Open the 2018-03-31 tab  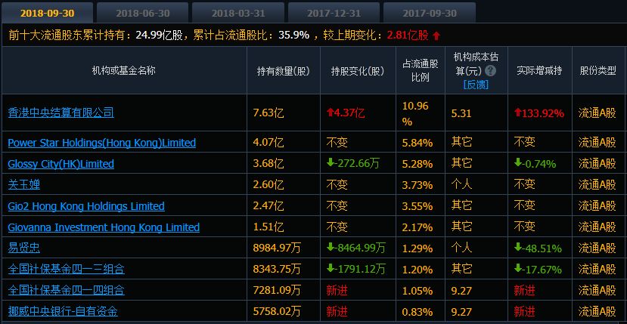(x=238, y=13)
